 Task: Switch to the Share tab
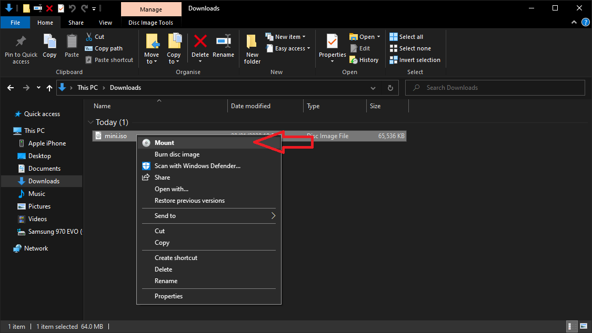(x=76, y=23)
